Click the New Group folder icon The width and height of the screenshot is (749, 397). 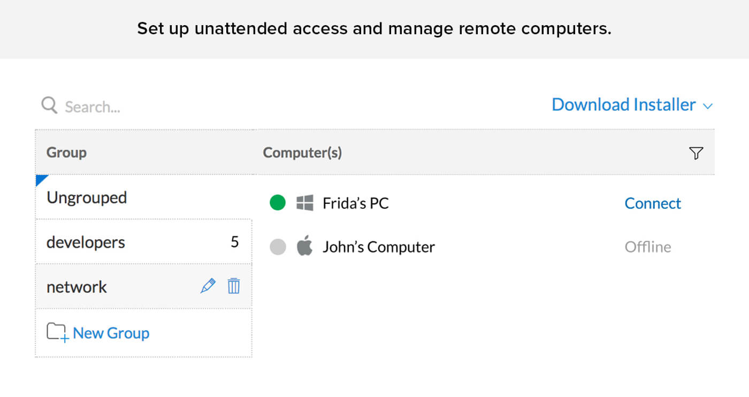point(57,333)
